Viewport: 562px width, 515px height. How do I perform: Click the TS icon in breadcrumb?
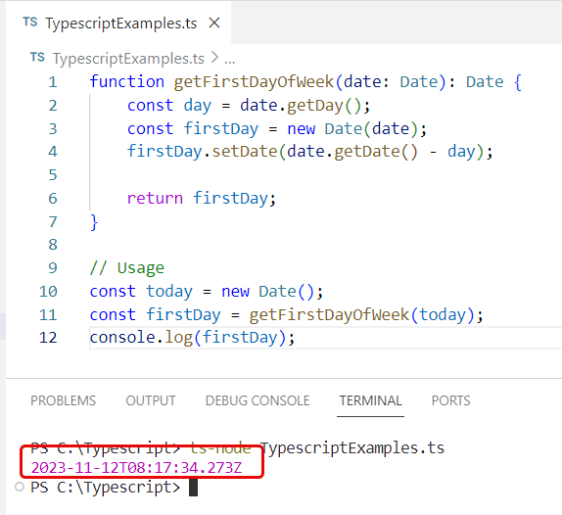(x=37, y=58)
